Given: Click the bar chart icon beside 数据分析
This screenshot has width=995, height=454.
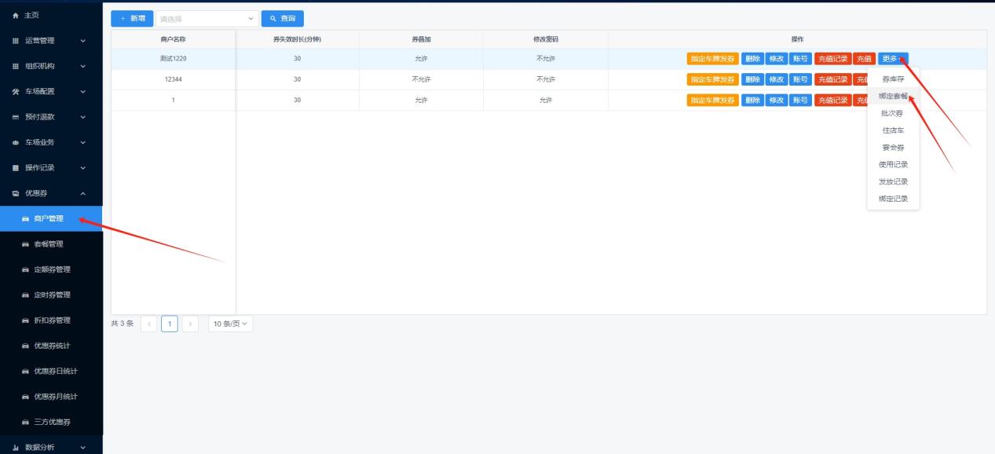Looking at the screenshot, I should 16,448.
